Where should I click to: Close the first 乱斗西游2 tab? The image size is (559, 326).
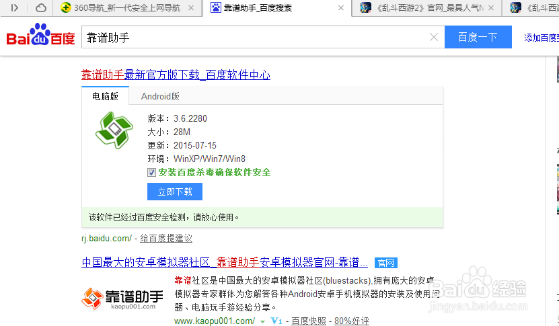coord(491,8)
